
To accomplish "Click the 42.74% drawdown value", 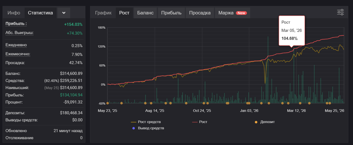I will click(x=76, y=63).
